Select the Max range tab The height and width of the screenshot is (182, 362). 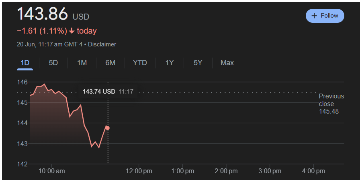[227, 63]
